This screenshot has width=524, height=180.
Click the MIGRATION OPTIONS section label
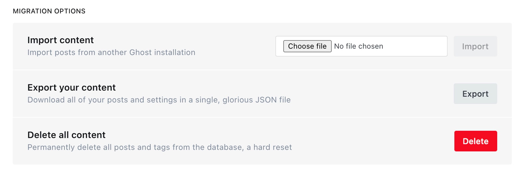click(x=49, y=11)
